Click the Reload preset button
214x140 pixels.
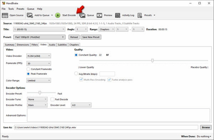click(74, 37)
